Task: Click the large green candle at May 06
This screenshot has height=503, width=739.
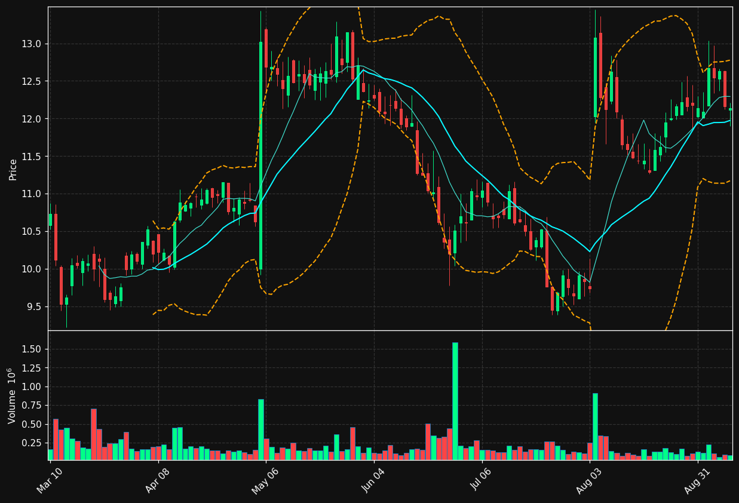Action: [261, 155]
